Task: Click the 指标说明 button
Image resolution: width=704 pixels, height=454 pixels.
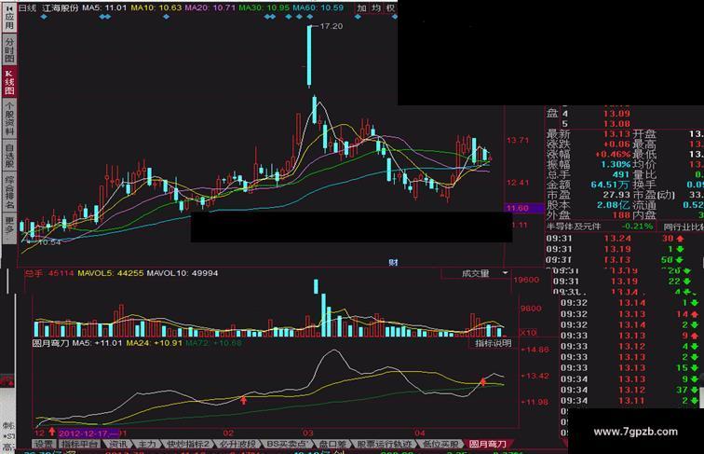Action: (x=493, y=343)
